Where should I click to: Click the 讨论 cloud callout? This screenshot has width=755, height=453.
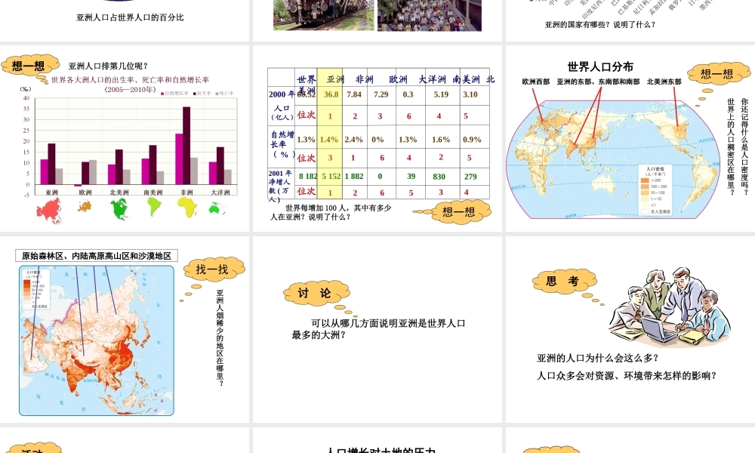pyautogui.click(x=316, y=293)
